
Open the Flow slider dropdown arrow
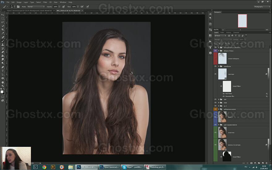78,6
